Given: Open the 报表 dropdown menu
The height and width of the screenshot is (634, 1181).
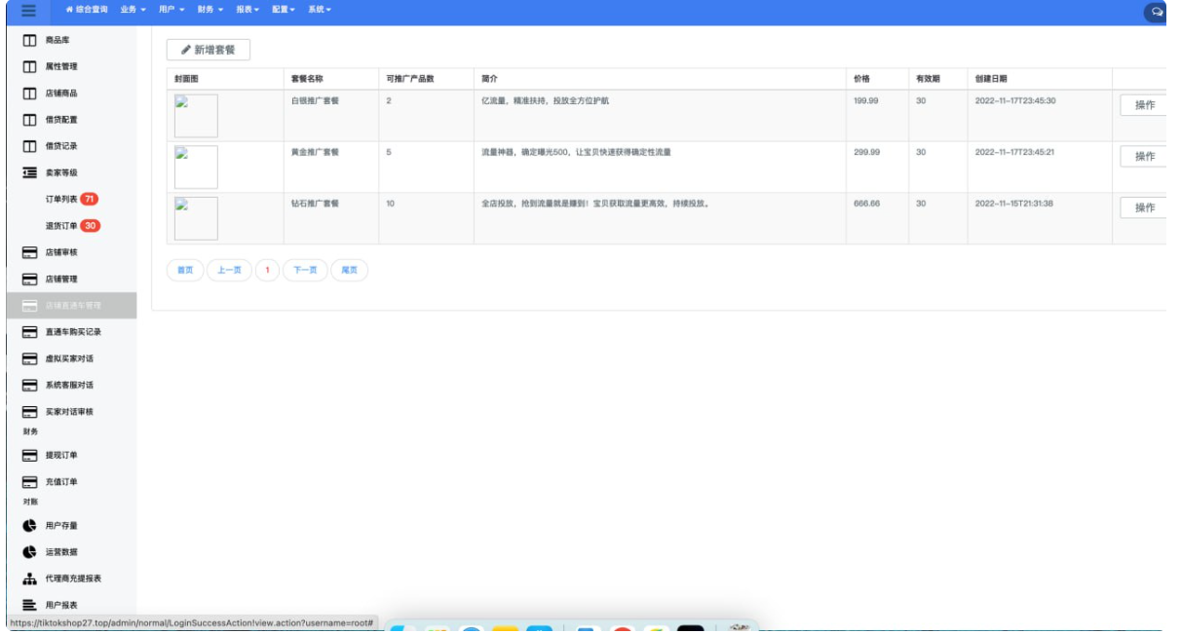Looking at the screenshot, I should click(248, 10).
